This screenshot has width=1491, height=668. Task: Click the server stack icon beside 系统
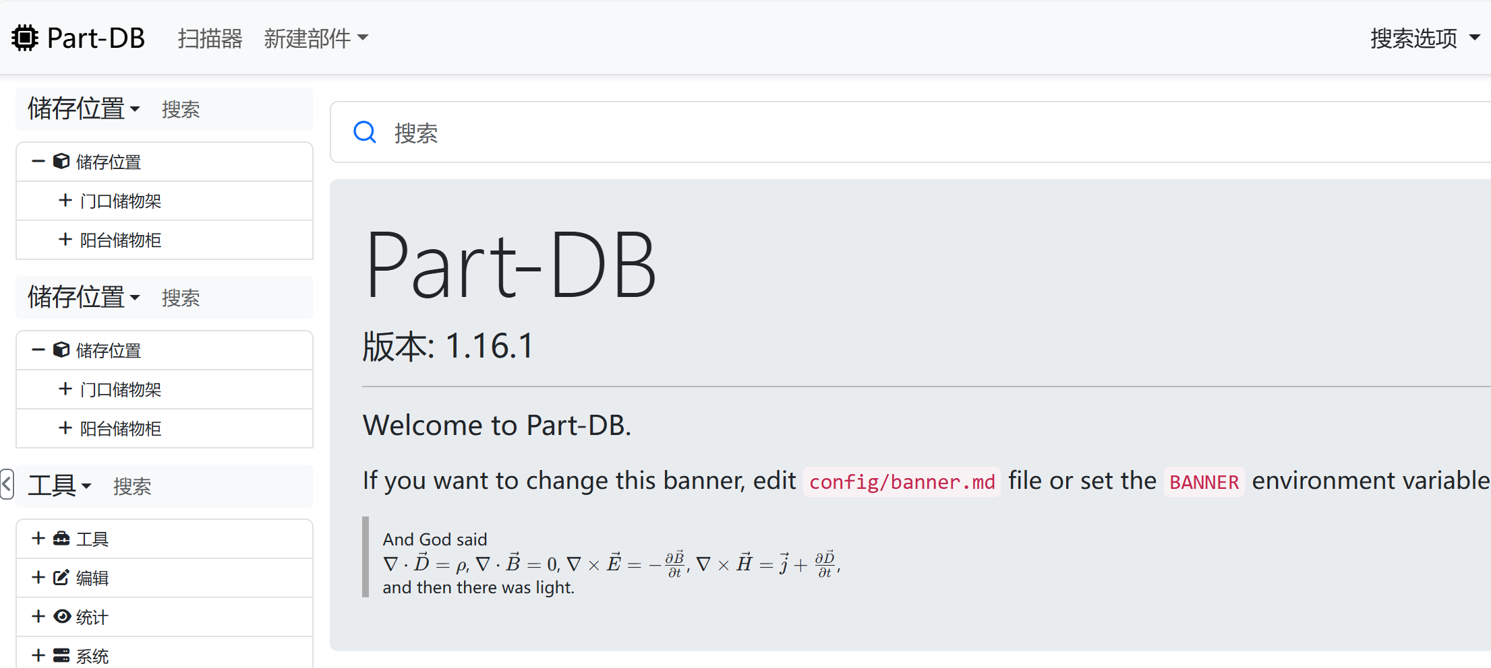click(x=61, y=654)
